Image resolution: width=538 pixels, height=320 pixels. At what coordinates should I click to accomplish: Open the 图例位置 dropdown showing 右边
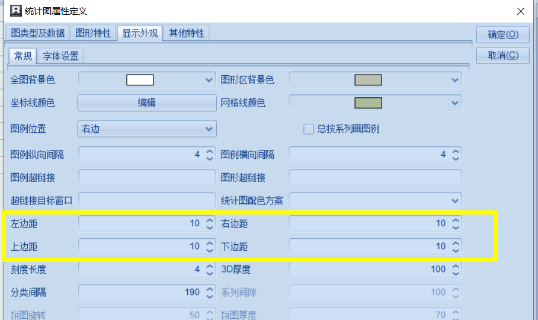tap(147, 129)
